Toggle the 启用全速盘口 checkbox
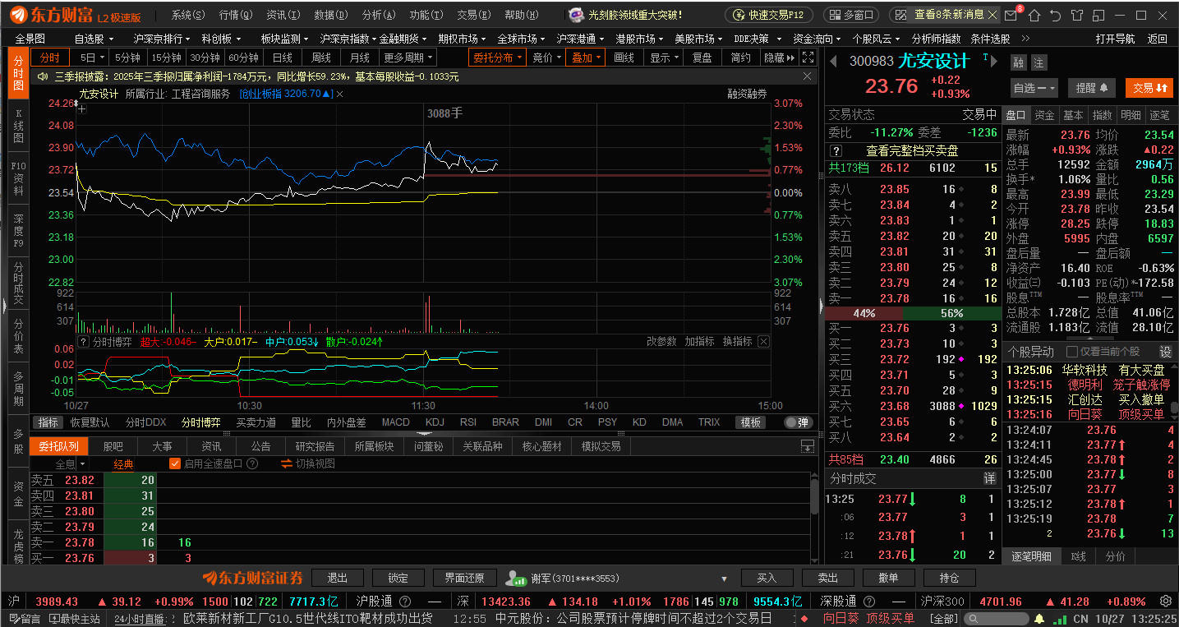Image resolution: width=1179 pixels, height=627 pixels. click(174, 463)
